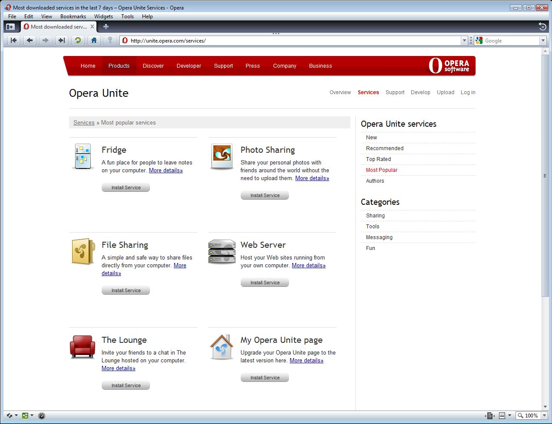Close the Most downloaded services tab
The image size is (552, 424).
(x=92, y=26)
